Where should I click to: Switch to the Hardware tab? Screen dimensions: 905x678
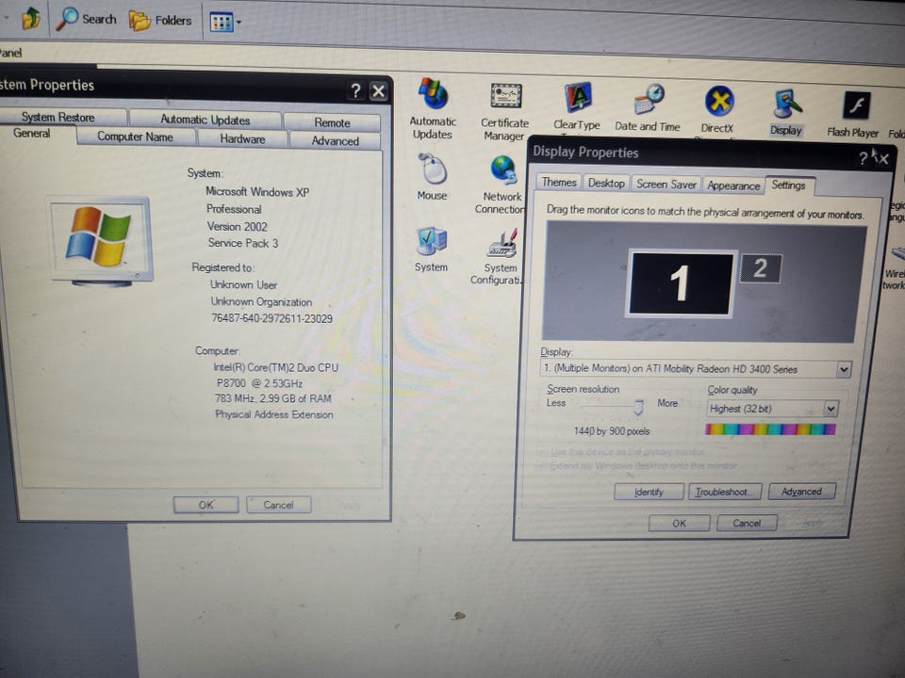click(242, 139)
